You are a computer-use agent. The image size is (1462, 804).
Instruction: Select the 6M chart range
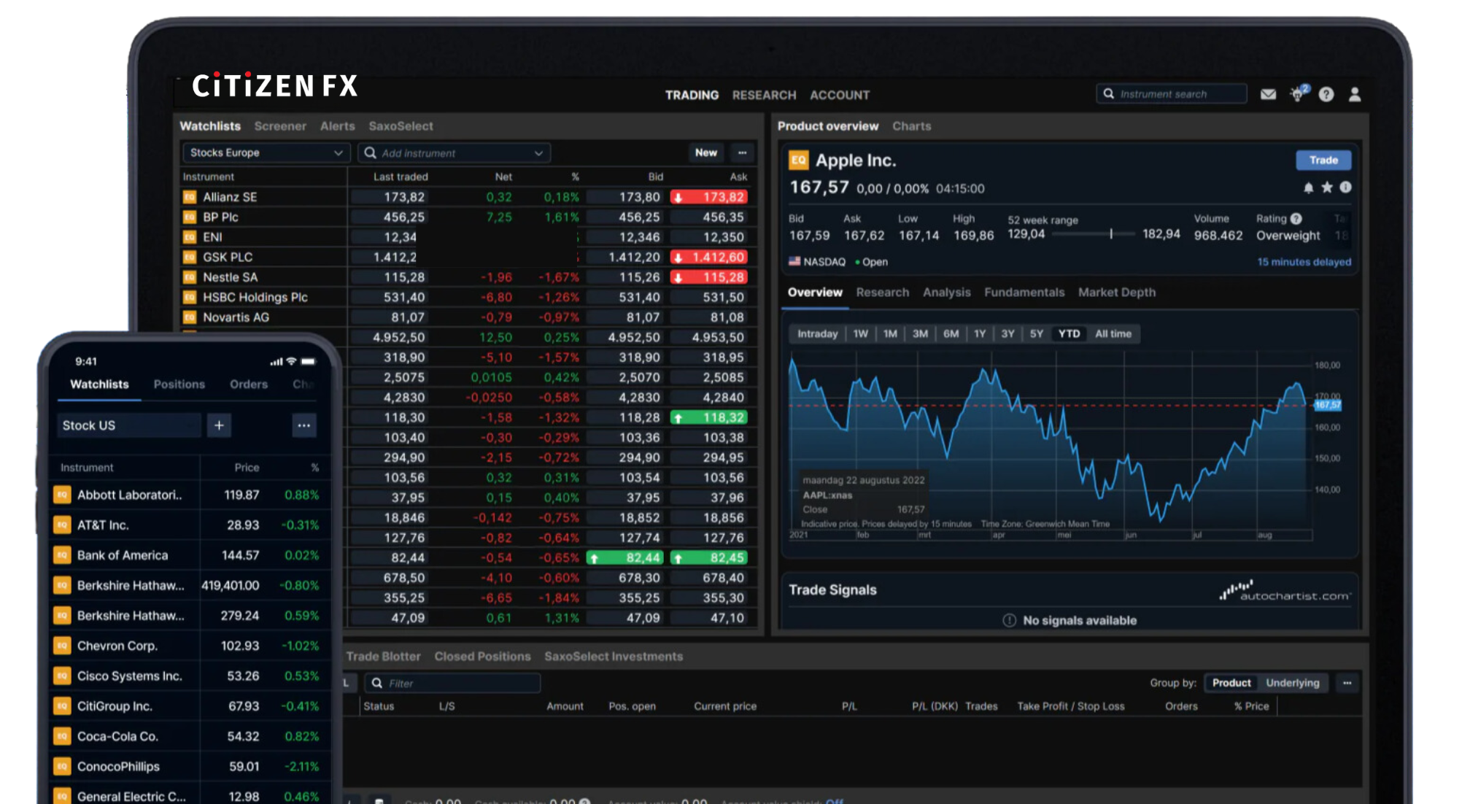[x=951, y=333]
